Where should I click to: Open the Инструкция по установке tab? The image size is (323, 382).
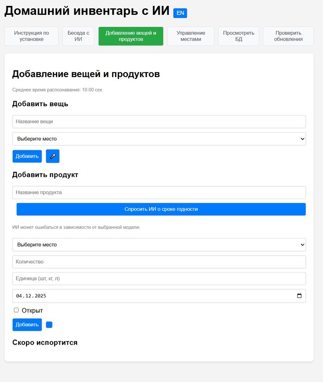tap(31, 36)
